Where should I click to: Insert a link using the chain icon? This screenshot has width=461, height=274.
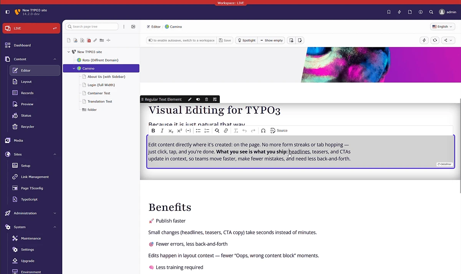tap(226, 130)
